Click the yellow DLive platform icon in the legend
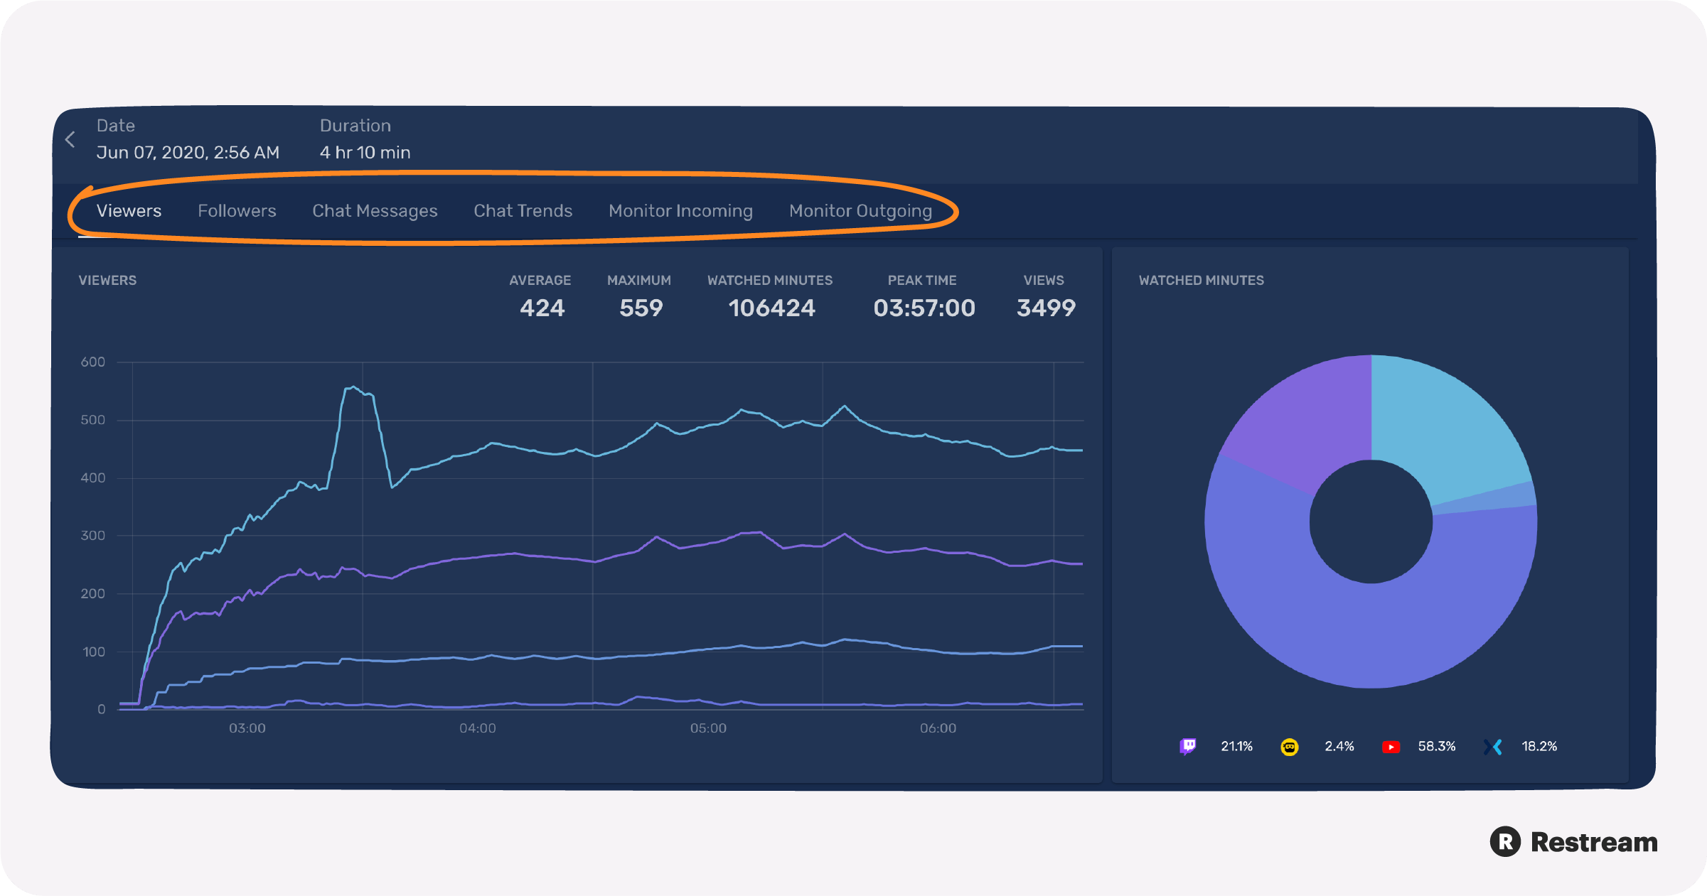The height and width of the screenshot is (896, 1707). 1289,746
